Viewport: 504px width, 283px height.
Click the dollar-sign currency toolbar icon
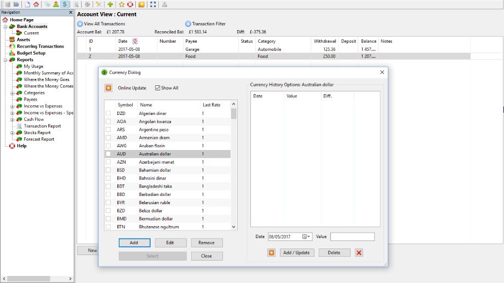[x=65, y=4]
